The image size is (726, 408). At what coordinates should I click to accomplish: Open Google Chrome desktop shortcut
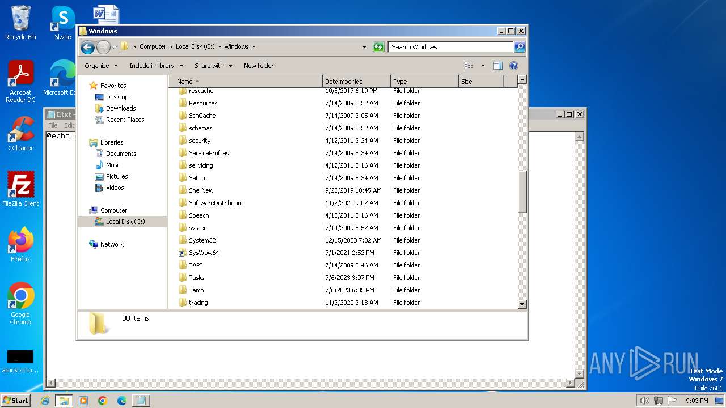click(20, 303)
